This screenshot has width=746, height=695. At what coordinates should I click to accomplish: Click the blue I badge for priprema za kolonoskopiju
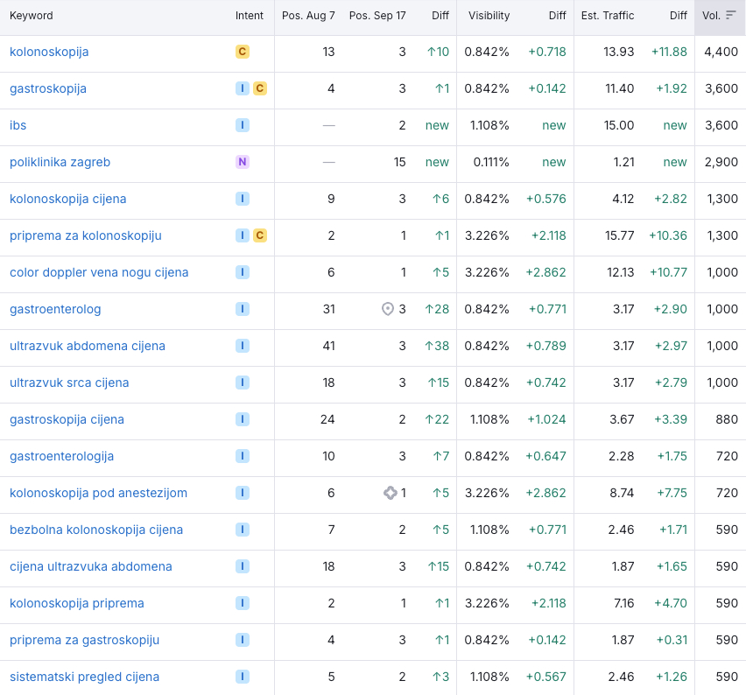pyautogui.click(x=243, y=235)
